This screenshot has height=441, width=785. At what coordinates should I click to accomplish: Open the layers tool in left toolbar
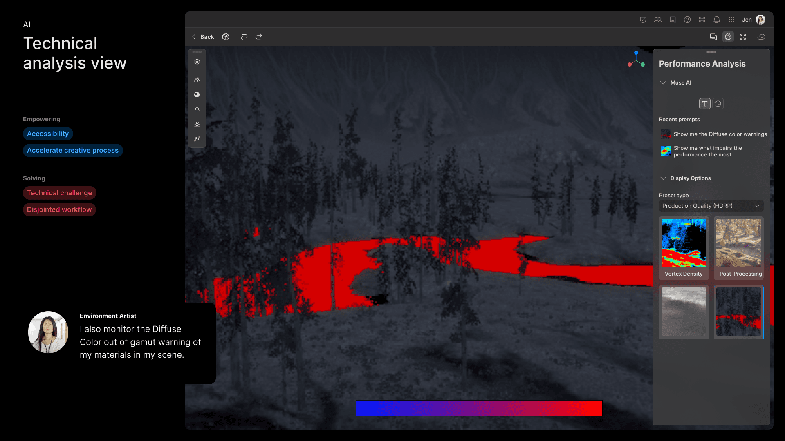pos(197,62)
